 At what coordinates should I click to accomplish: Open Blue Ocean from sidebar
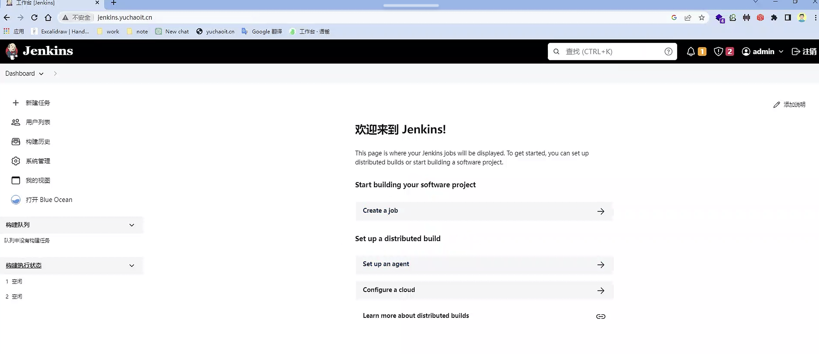click(x=49, y=200)
